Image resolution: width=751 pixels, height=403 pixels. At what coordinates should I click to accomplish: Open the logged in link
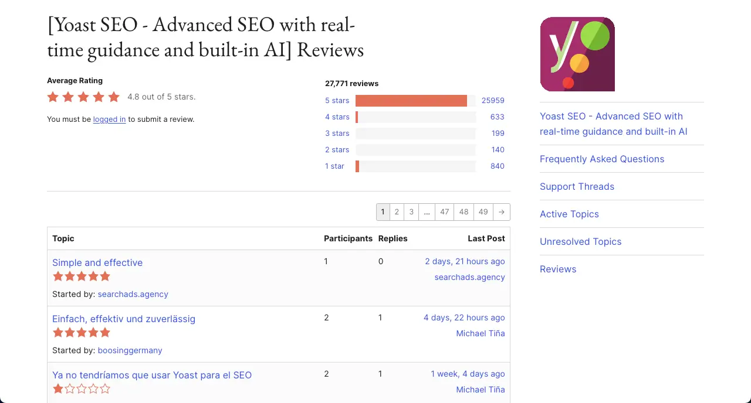(109, 119)
